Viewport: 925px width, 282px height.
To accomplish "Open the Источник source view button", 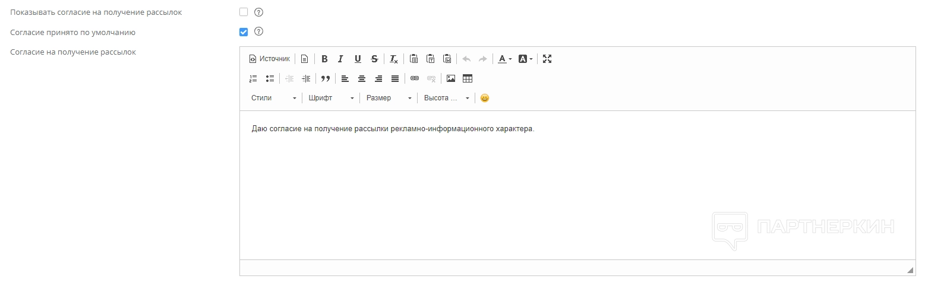I will (269, 59).
